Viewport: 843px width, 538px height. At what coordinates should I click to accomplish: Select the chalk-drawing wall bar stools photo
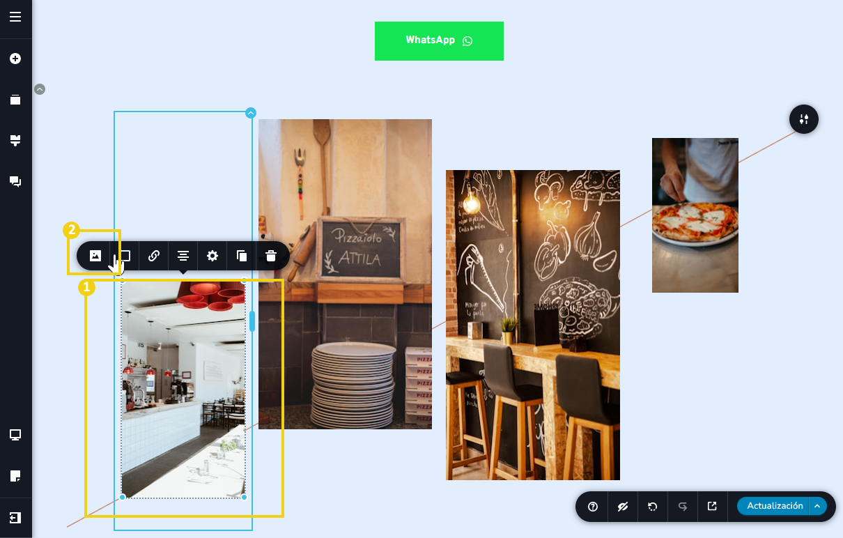tap(533, 325)
